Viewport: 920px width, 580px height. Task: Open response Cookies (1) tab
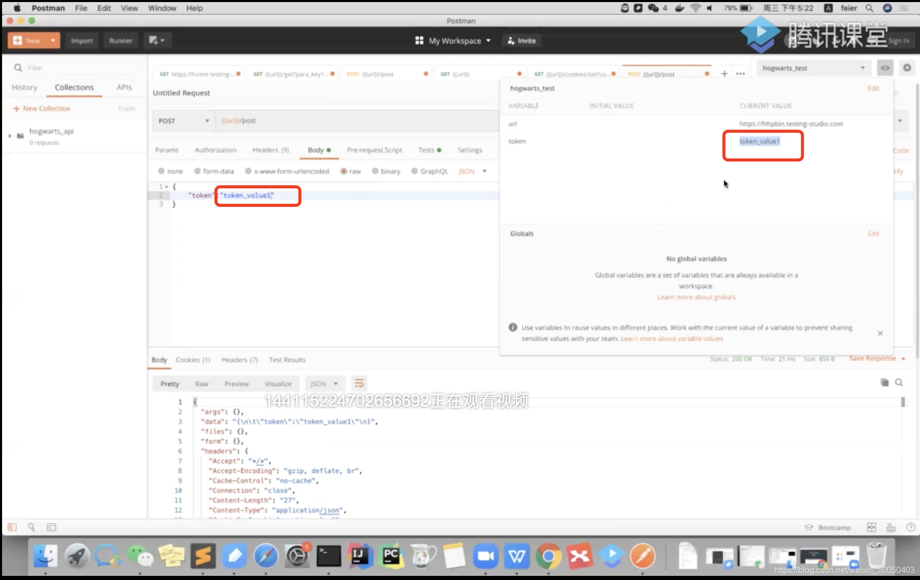pos(193,360)
